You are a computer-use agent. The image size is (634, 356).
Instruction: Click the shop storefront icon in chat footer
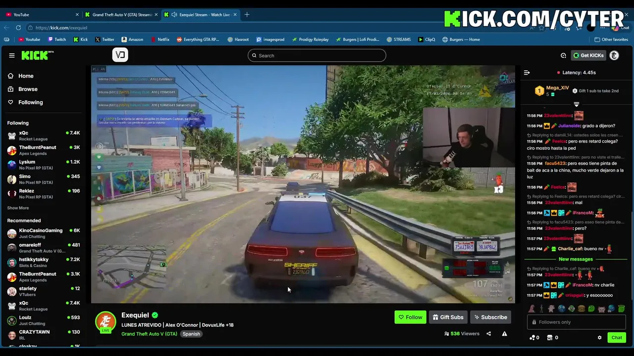pos(549,338)
